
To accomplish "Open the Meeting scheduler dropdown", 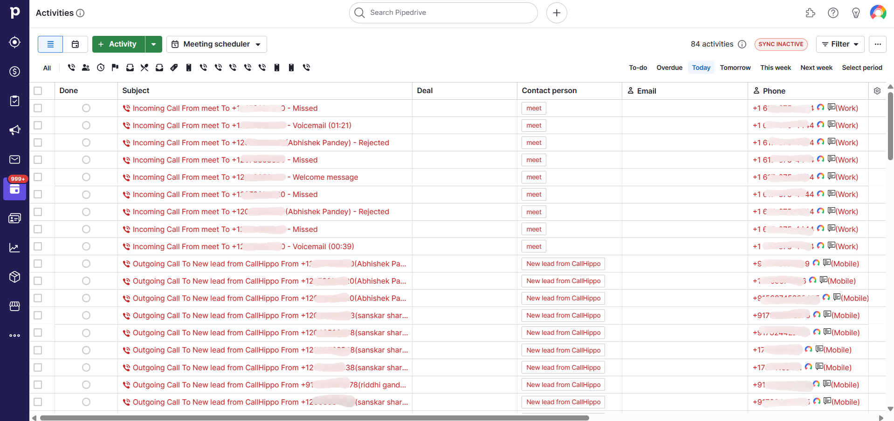I will (217, 44).
